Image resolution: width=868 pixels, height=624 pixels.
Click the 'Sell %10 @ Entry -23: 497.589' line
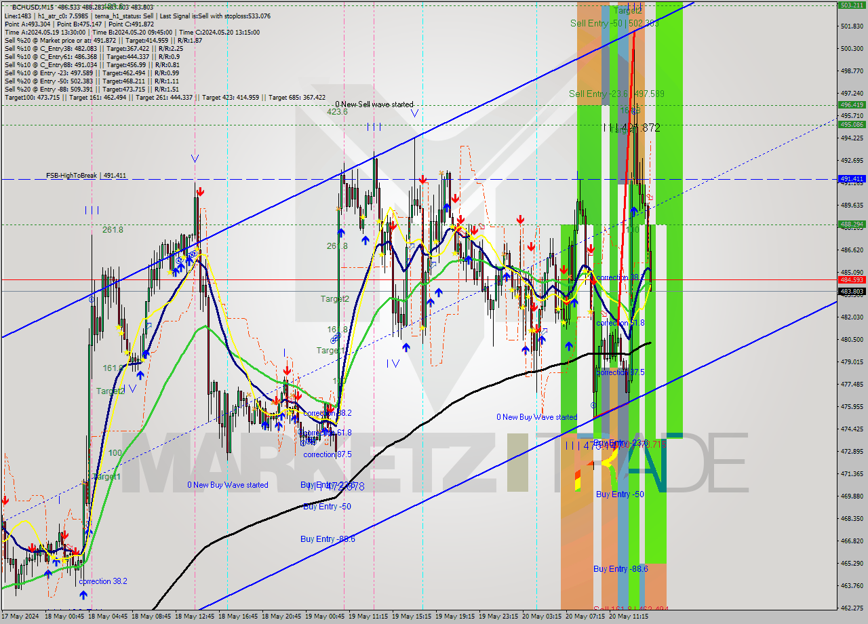pyautogui.click(x=92, y=73)
